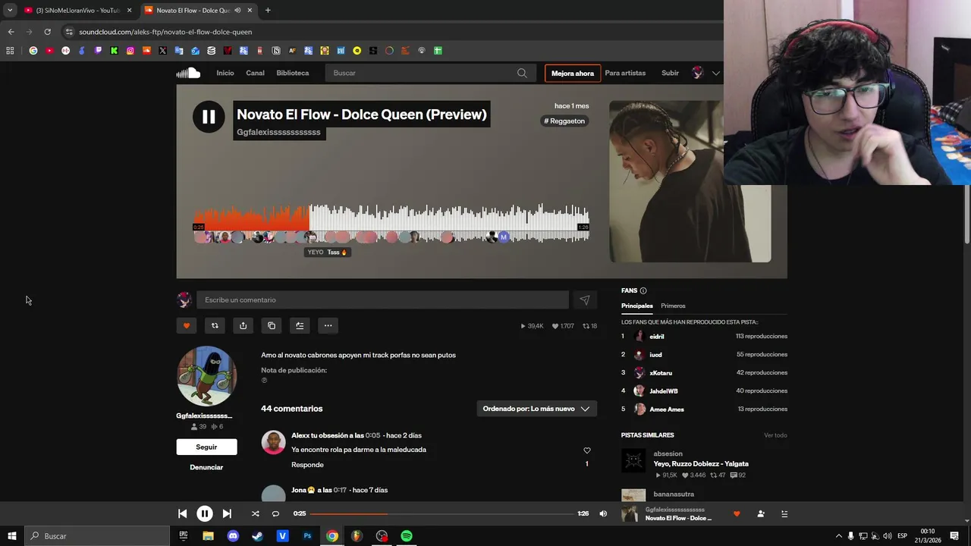The height and width of the screenshot is (546, 971).
Task: Open the uploader's round avatar image
Action: [x=206, y=376]
